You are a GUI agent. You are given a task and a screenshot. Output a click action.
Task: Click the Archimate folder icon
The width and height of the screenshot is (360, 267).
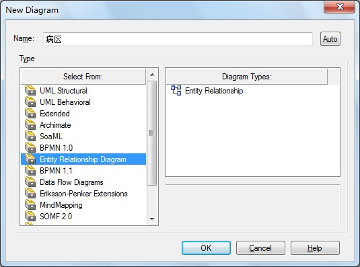(30, 125)
